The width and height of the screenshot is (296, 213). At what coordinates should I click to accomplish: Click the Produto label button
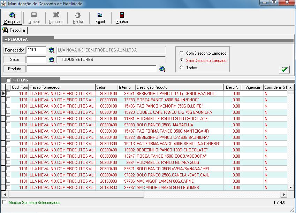pyautogui.click(x=14, y=69)
